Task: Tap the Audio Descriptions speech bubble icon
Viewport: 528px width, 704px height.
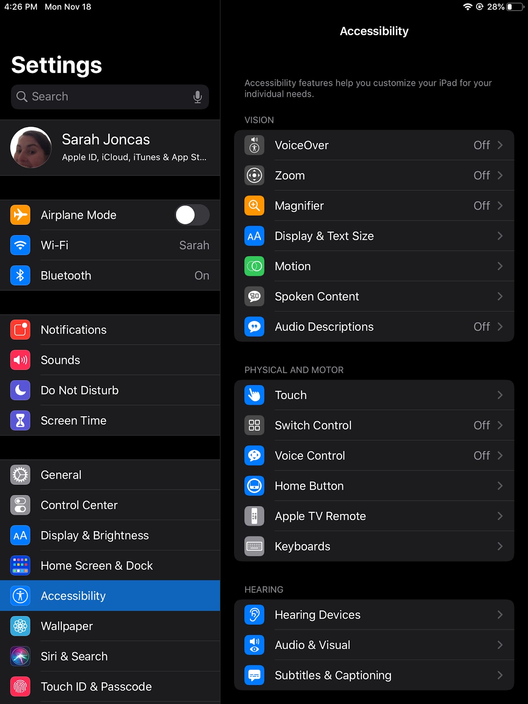Action: coord(254,326)
